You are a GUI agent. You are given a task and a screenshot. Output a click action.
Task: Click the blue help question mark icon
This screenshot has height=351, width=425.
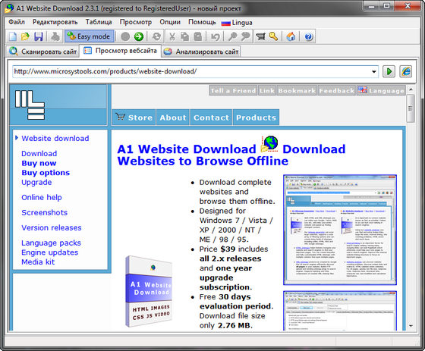click(x=309, y=36)
